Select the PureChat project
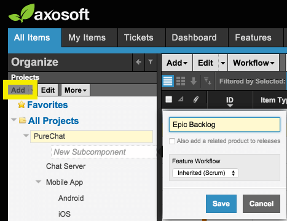The height and width of the screenshot is (221, 287). [x=92, y=136]
